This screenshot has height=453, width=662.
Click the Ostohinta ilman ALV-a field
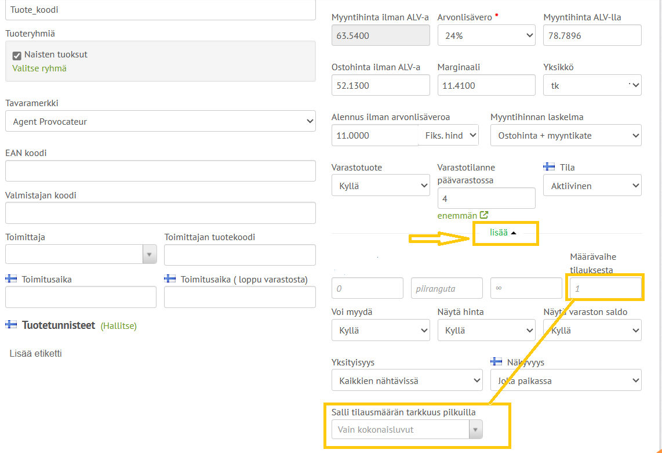tap(380, 85)
